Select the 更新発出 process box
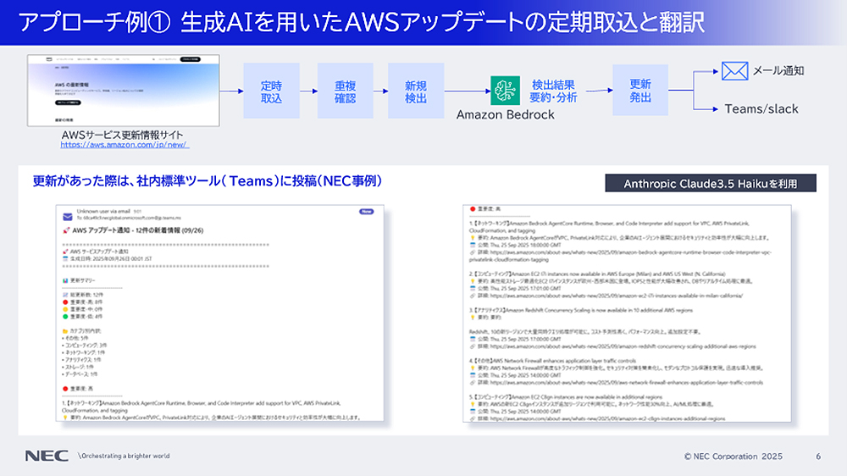Image resolution: width=847 pixels, height=476 pixels. coord(640,91)
